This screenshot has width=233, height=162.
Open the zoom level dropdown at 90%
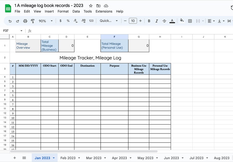point(45,21)
